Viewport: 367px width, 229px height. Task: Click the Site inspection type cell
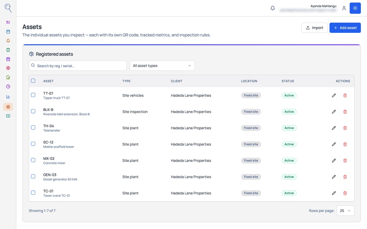coord(135,112)
